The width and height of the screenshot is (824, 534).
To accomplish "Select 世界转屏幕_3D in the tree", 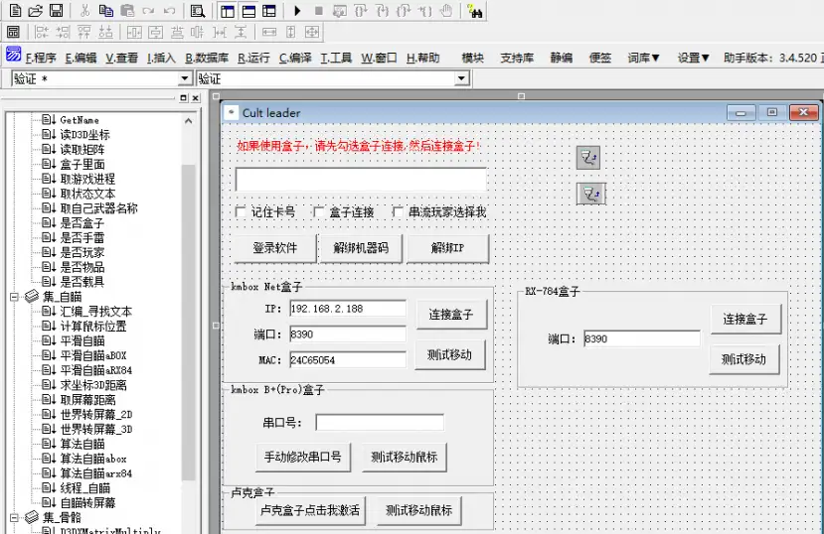I will tap(96, 429).
